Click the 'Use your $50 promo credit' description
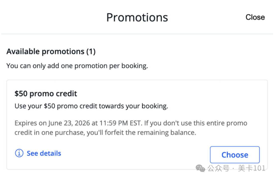274x179 pixels. click(x=91, y=106)
